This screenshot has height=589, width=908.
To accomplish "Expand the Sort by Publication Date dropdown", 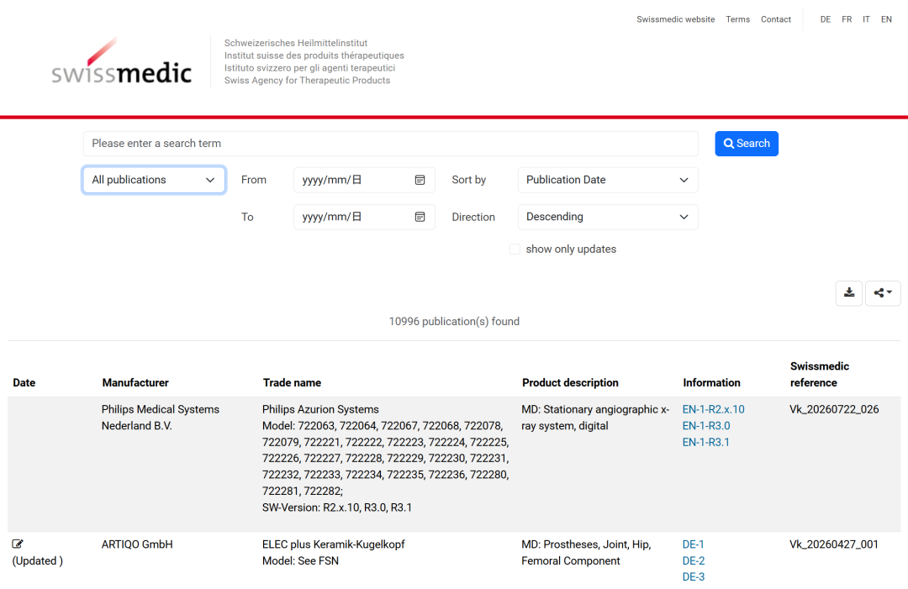I will 608,180.
